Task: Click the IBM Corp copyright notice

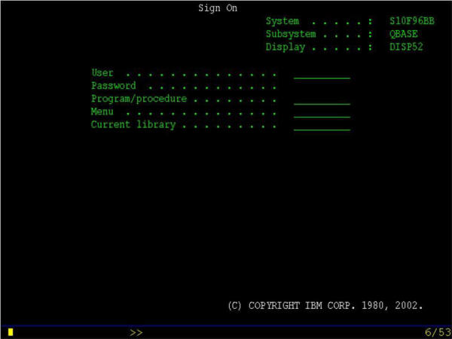Action: click(x=325, y=306)
